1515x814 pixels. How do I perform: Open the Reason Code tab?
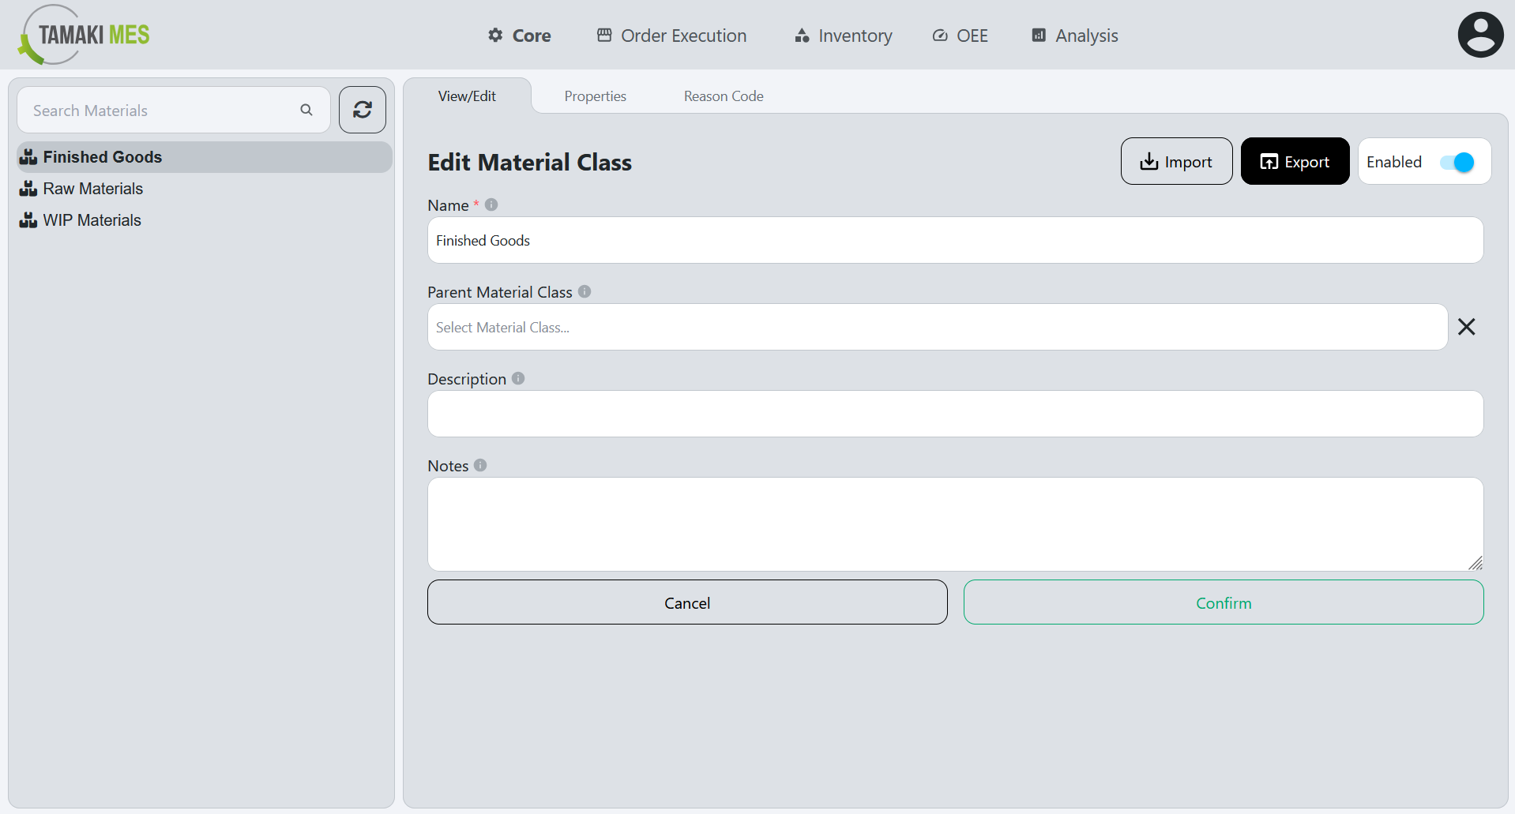723,96
